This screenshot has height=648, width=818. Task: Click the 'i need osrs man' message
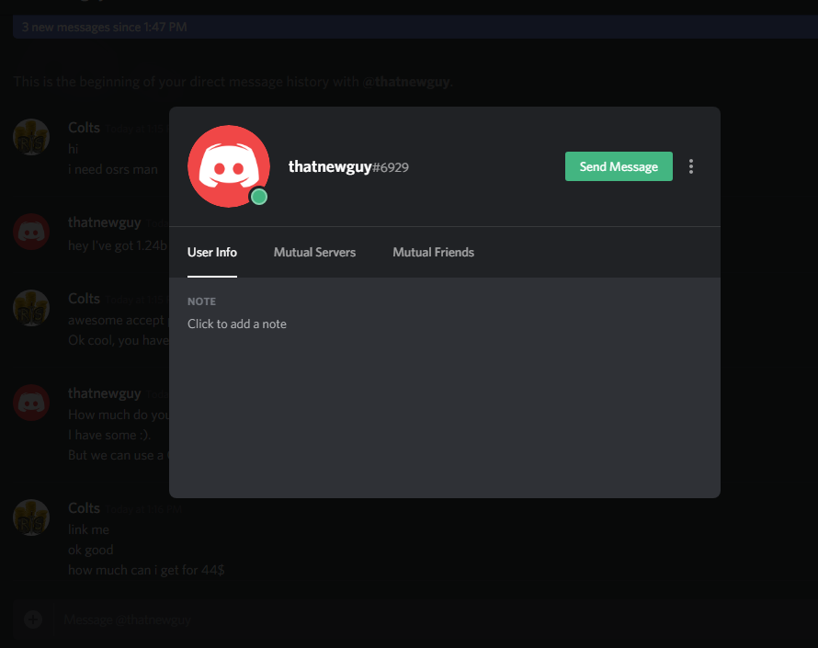tap(113, 169)
